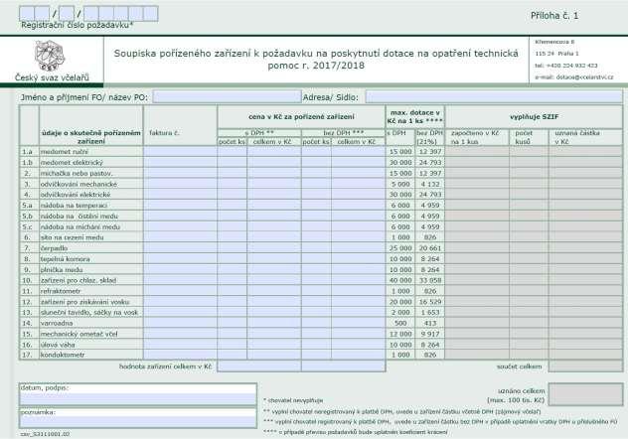
Task: Click the 'faktura č.' column header
Action: (x=164, y=133)
